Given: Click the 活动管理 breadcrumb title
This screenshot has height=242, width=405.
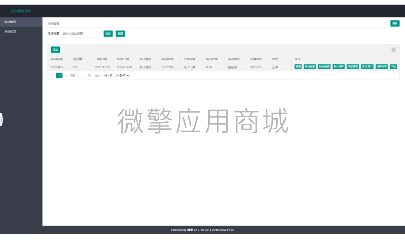Looking at the screenshot, I should (x=54, y=24).
